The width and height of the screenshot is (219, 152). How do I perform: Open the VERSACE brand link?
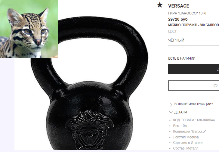pyautogui.click(x=178, y=6)
